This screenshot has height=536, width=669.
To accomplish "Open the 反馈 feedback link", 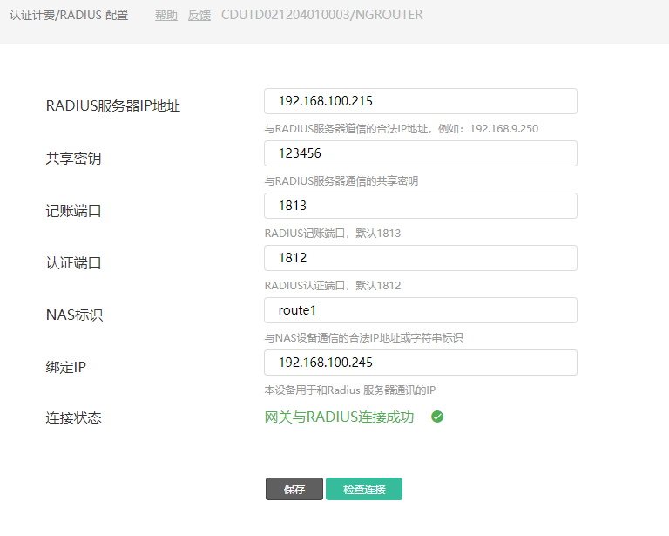I will [199, 16].
